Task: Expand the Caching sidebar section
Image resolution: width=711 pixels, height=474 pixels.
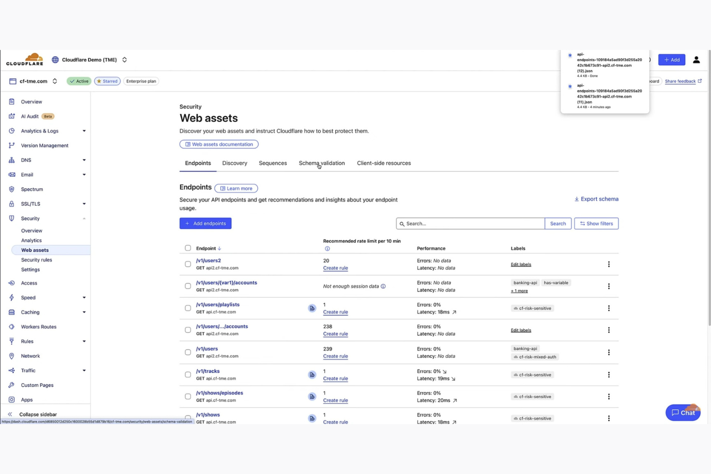Action: click(84, 312)
